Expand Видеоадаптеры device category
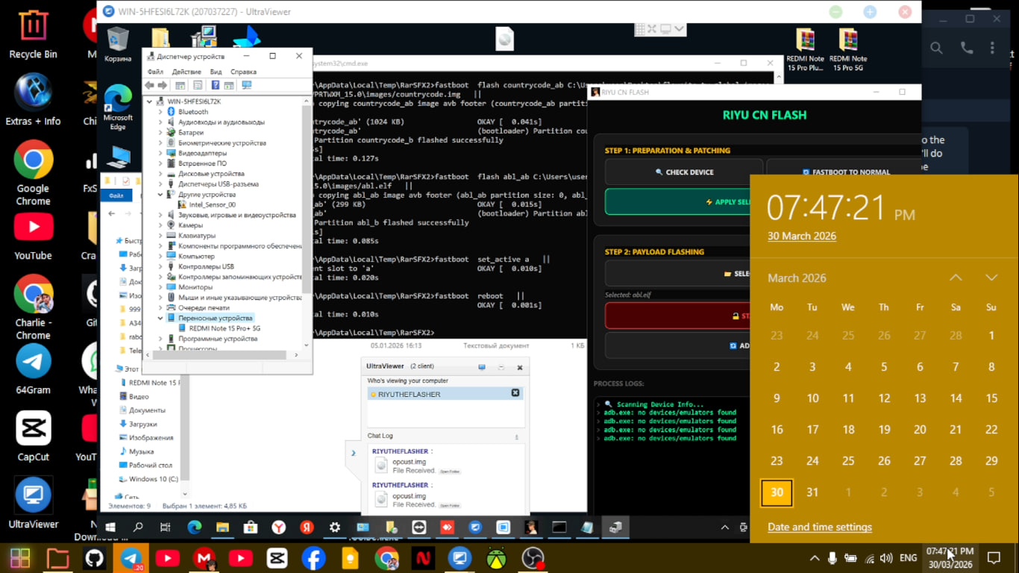Viewport: 1019px width, 573px height. 160,153
